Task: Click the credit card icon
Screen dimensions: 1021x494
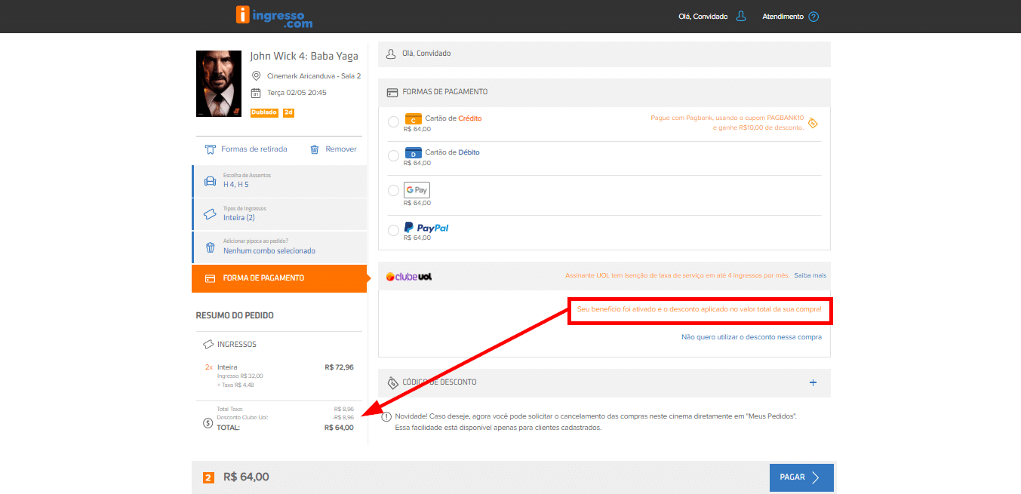Action: pyautogui.click(x=414, y=118)
